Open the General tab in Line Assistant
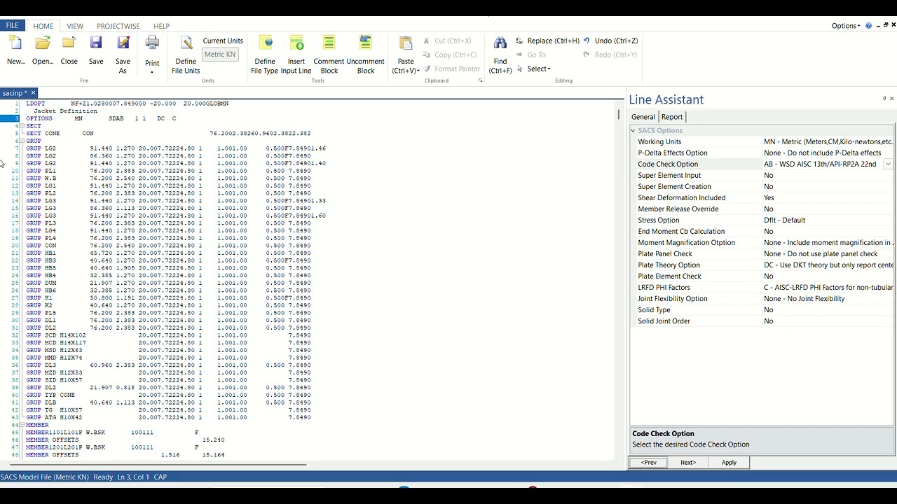This screenshot has height=504, width=897. (643, 117)
